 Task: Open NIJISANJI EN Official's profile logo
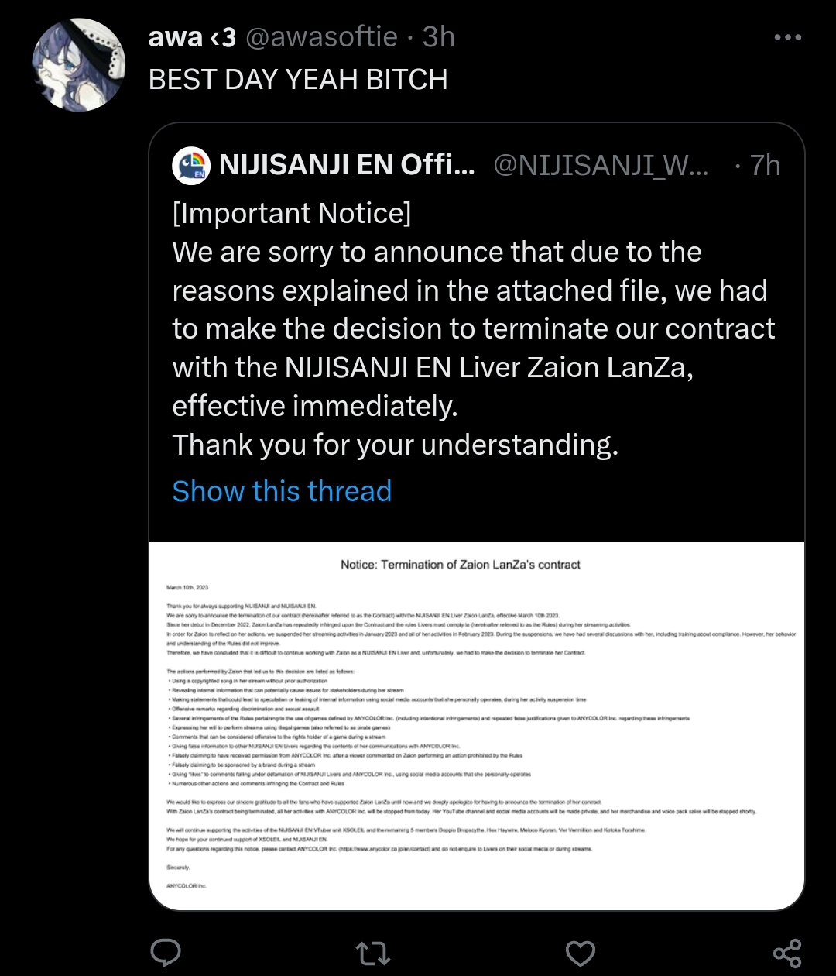point(190,165)
